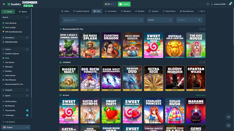Open Recommended For You sidebar link
The height and width of the screenshot is (131, 234).
tap(14, 84)
